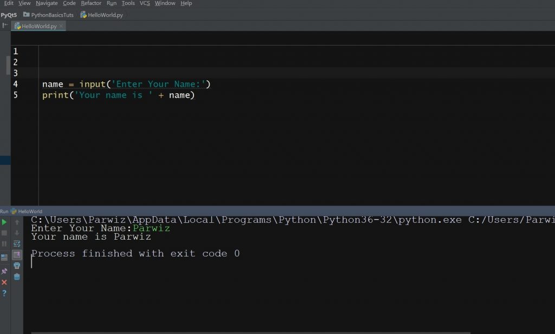Click green 'Parwiz' input text in console

pyautogui.click(x=152, y=228)
